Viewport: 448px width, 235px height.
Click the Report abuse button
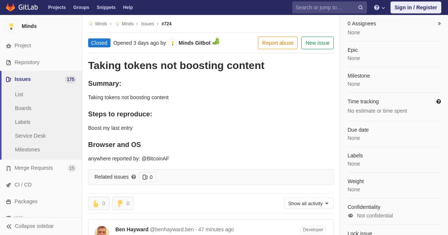[x=278, y=43]
